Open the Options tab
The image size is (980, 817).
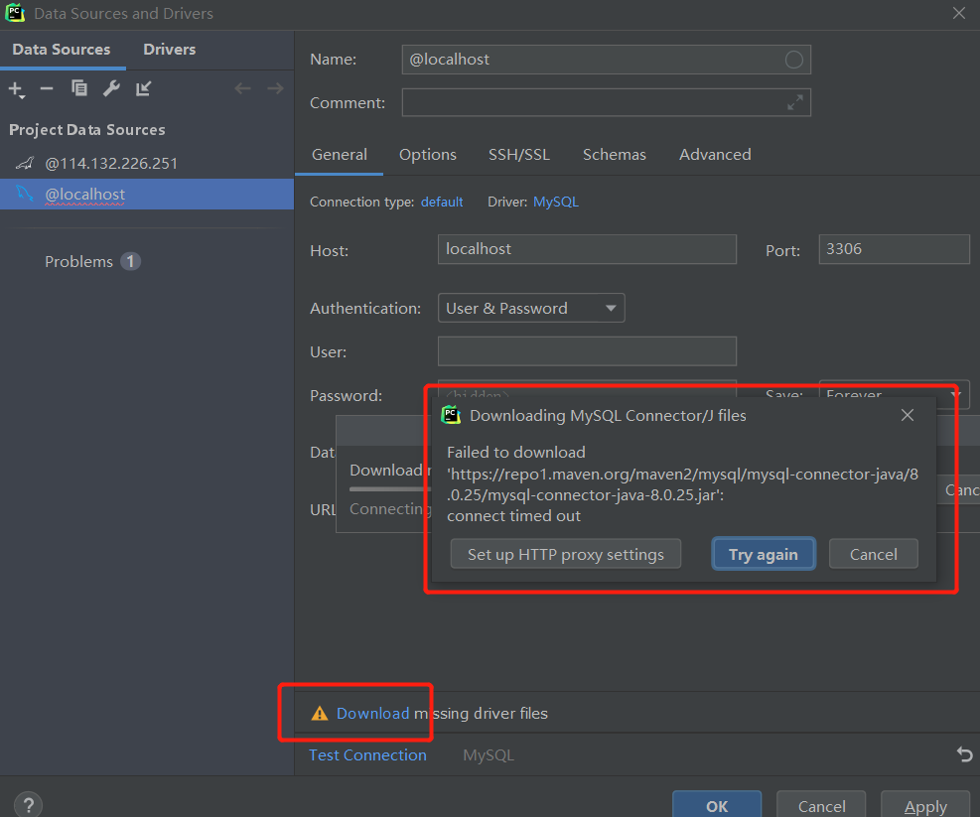click(x=428, y=155)
